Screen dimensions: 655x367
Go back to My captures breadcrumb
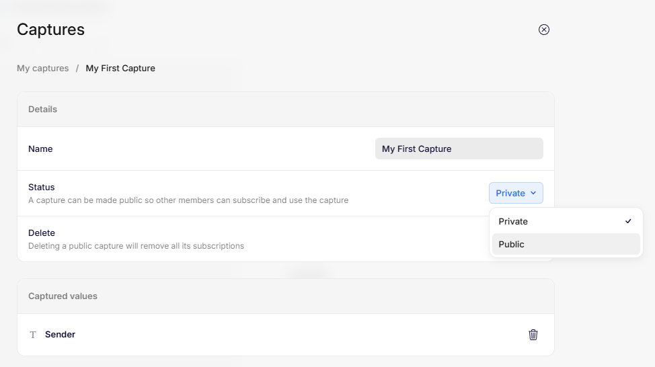coord(43,68)
